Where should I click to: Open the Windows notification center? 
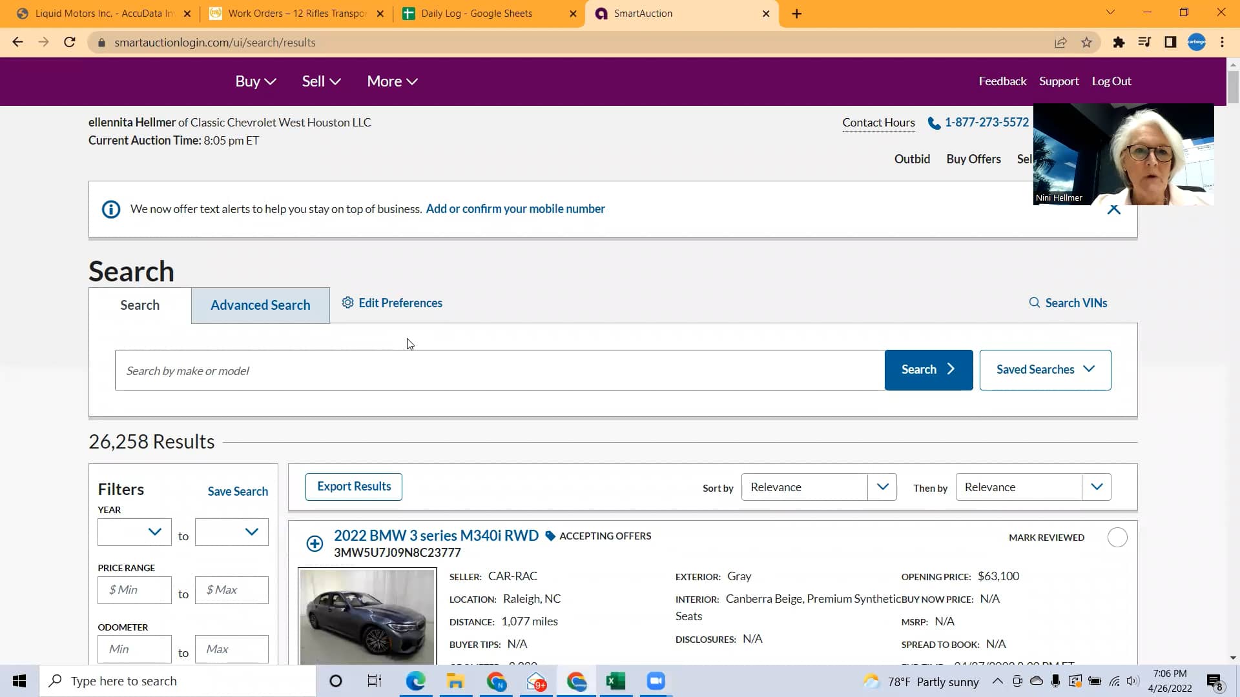(x=1215, y=682)
